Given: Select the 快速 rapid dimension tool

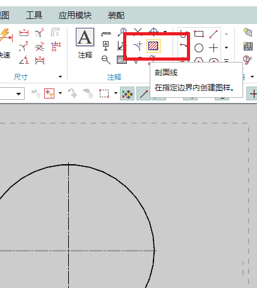Looking at the screenshot, I should pos(6,43).
